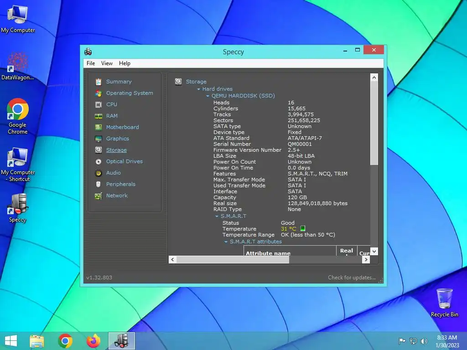Open the File menu
467x350 pixels.
[91, 63]
